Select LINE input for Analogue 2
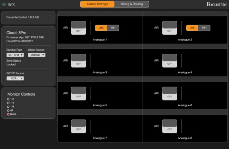Screen dimensions: 229x149 click(192, 28)
